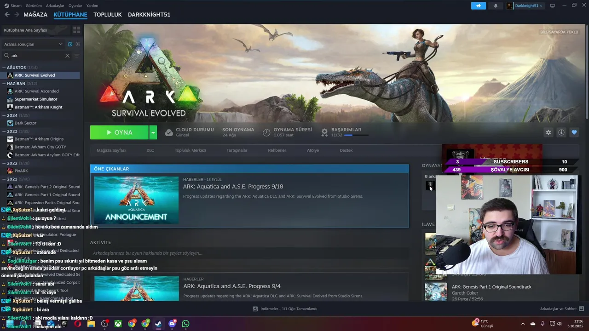The image size is (589, 331).
Task: Select Supermarket Simulator in library
Action: point(36,99)
